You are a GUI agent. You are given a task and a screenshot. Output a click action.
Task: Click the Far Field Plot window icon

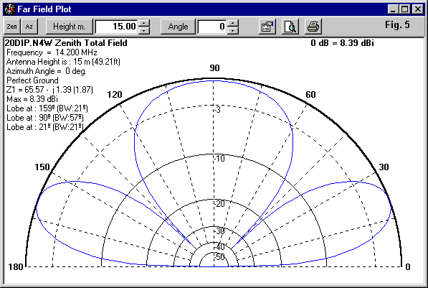point(10,9)
